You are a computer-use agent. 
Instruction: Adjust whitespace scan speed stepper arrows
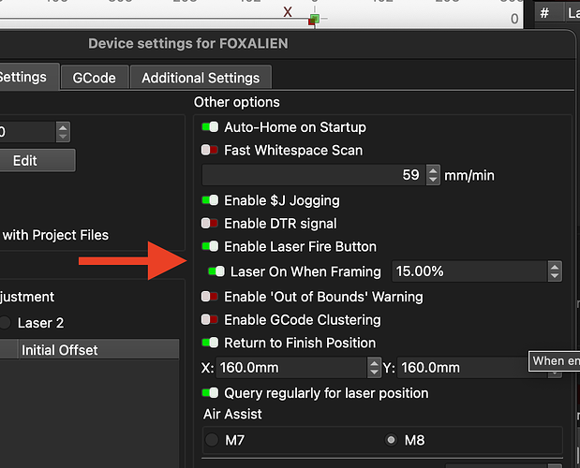433,175
